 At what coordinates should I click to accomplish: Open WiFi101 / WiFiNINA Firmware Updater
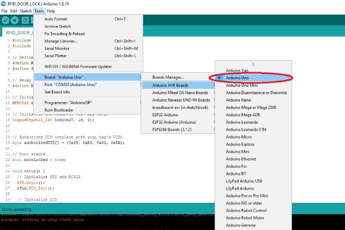88,66
